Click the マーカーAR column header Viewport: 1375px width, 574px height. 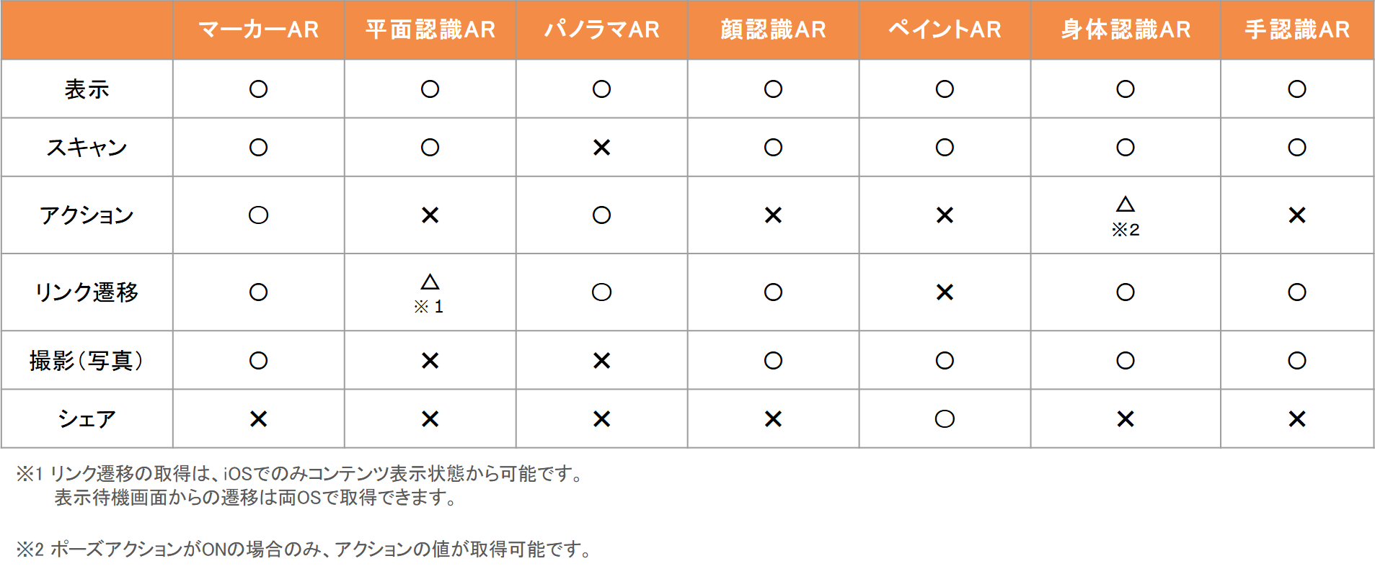(259, 30)
